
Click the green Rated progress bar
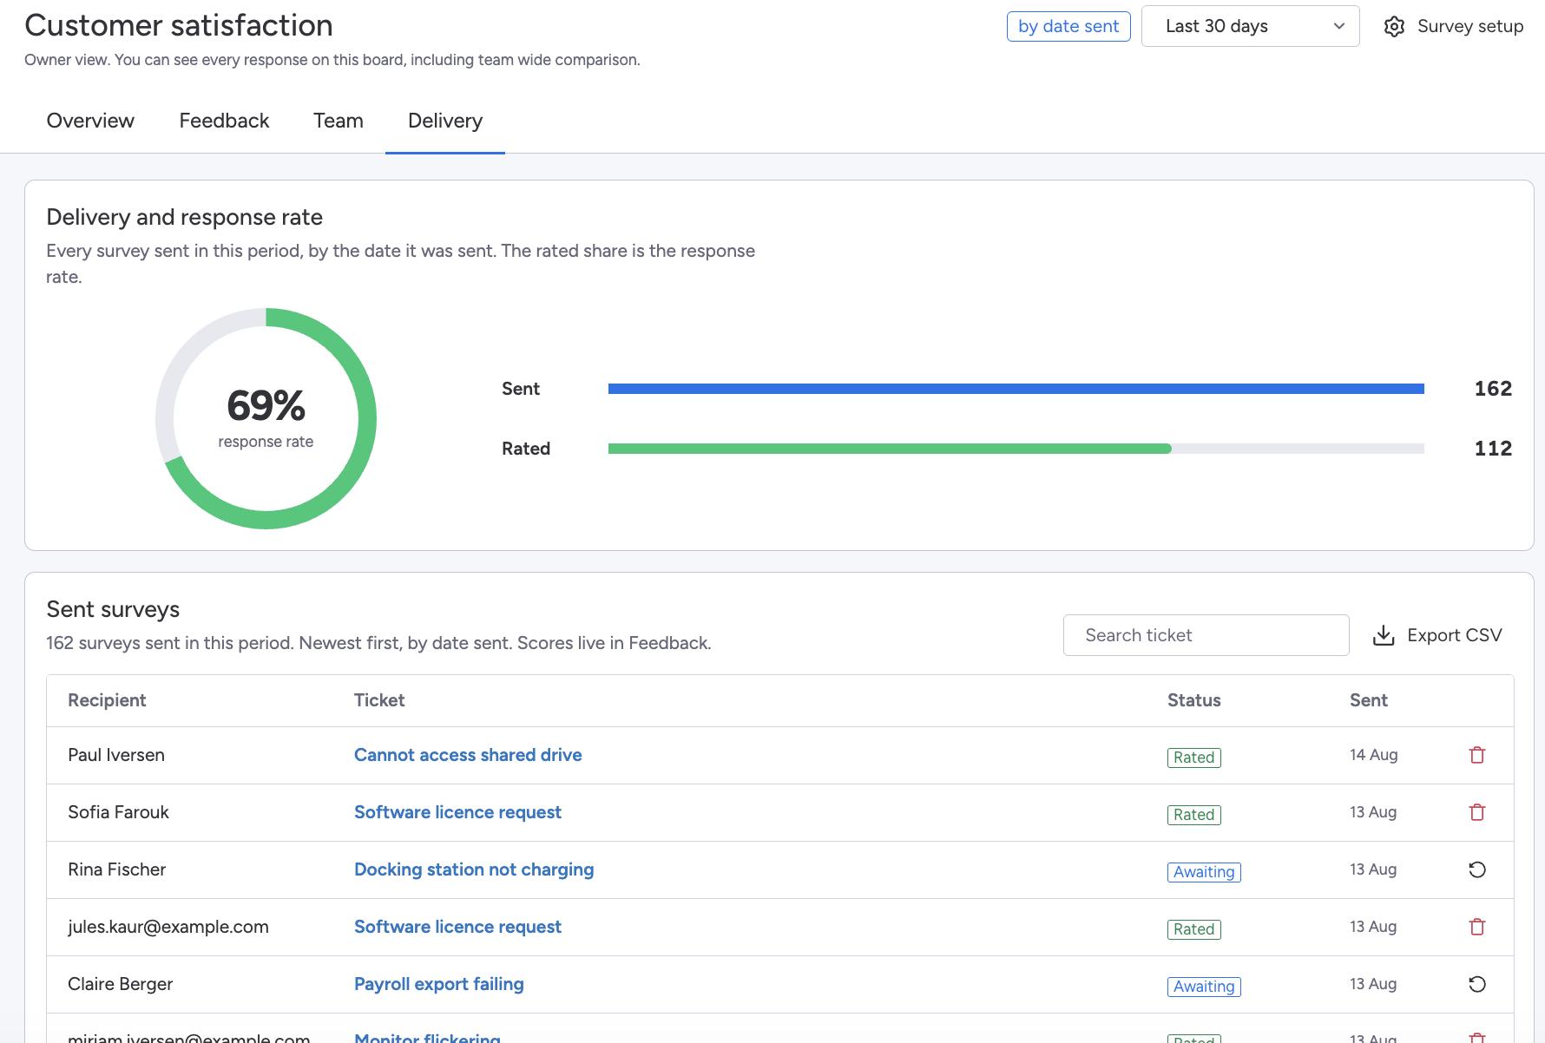click(x=890, y=449)
